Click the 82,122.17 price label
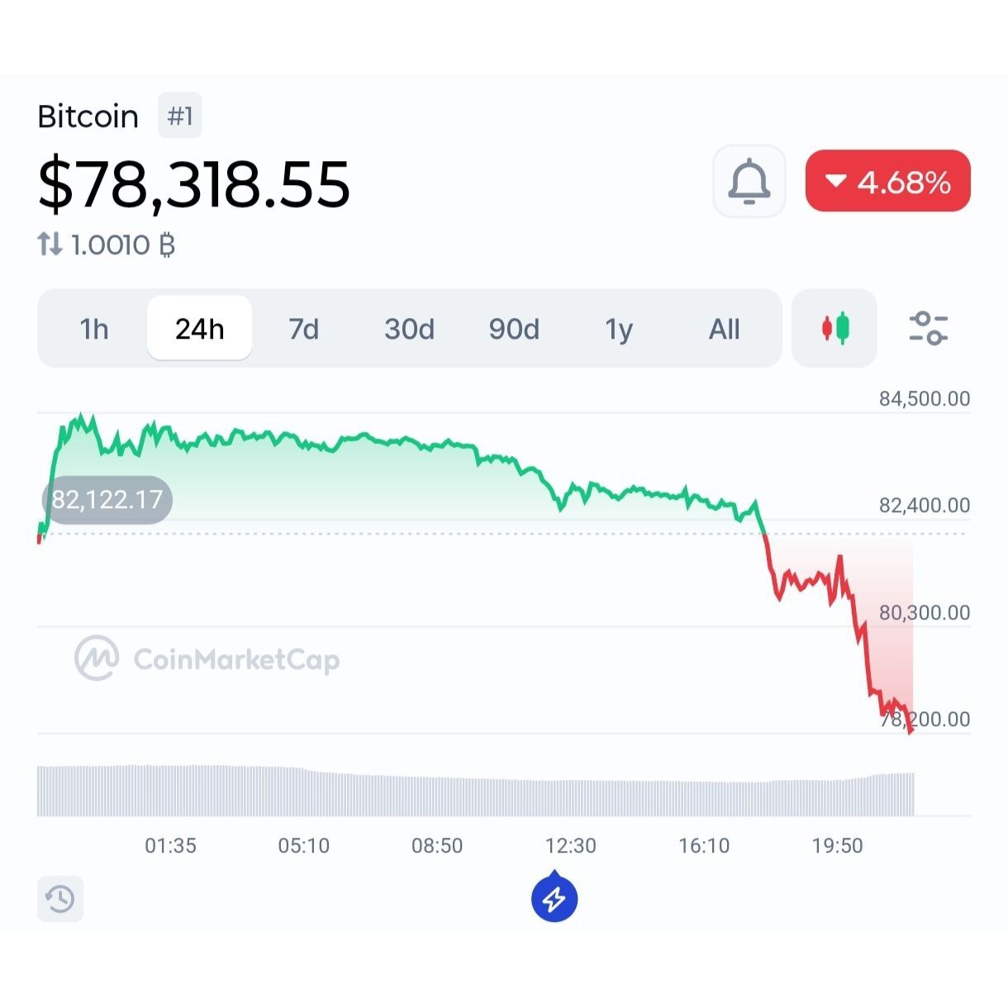Screen dimensions: 1008x1008 pos(107,500)
